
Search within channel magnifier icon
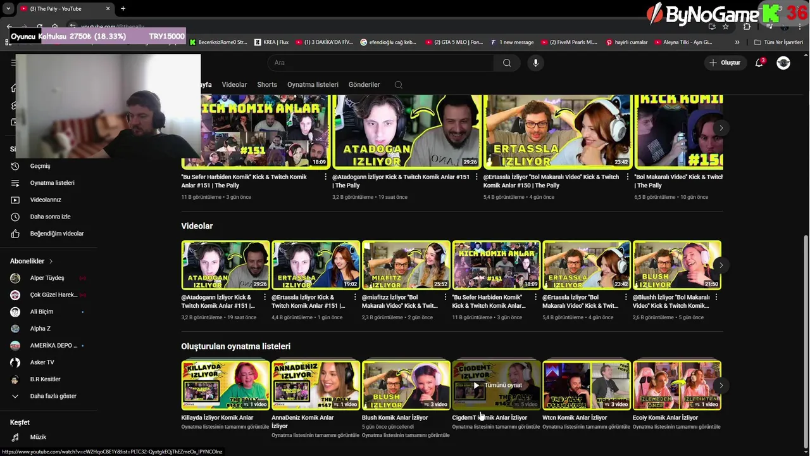click(398, 85)
